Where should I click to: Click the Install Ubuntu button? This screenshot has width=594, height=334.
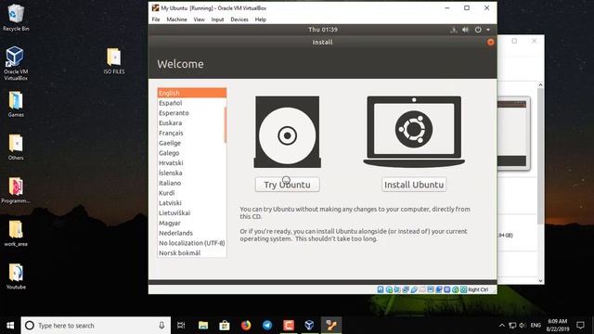point(414,185)
